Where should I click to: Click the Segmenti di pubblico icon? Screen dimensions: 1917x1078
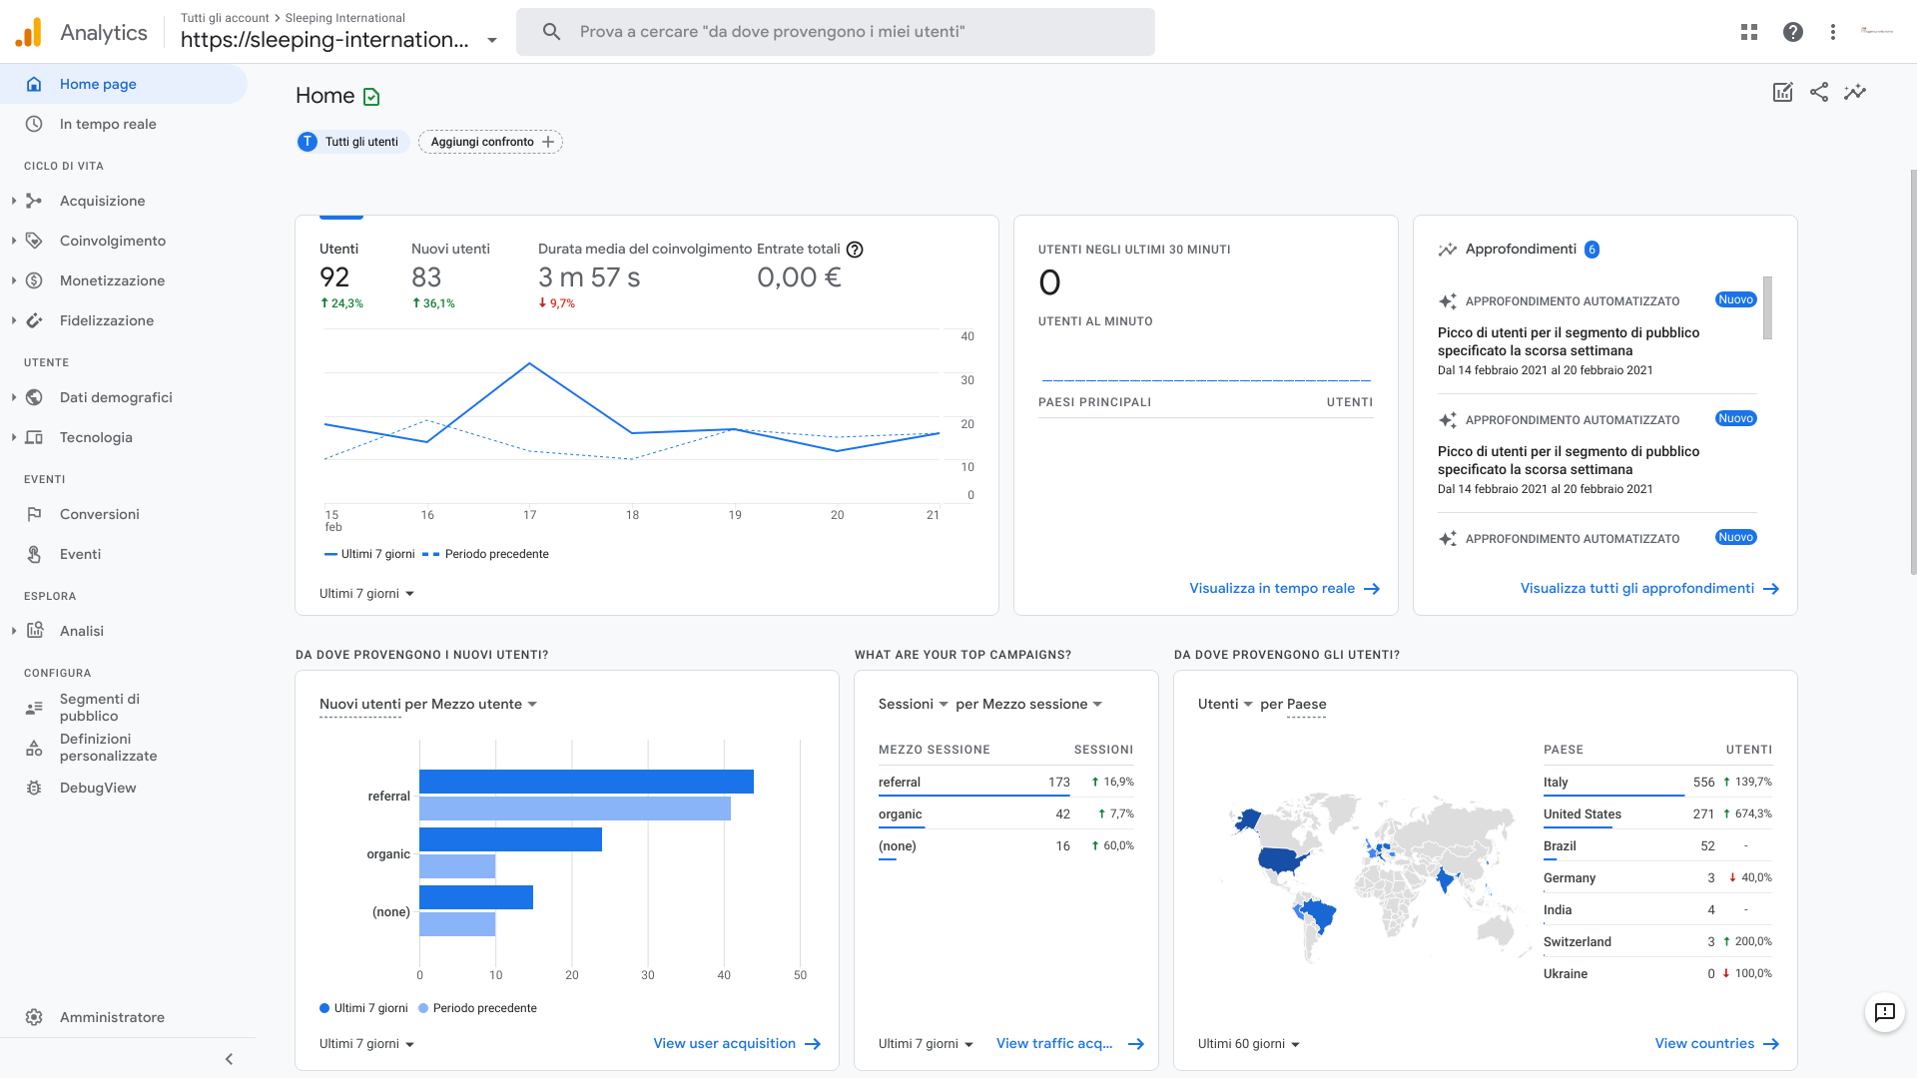coord(34,708)
